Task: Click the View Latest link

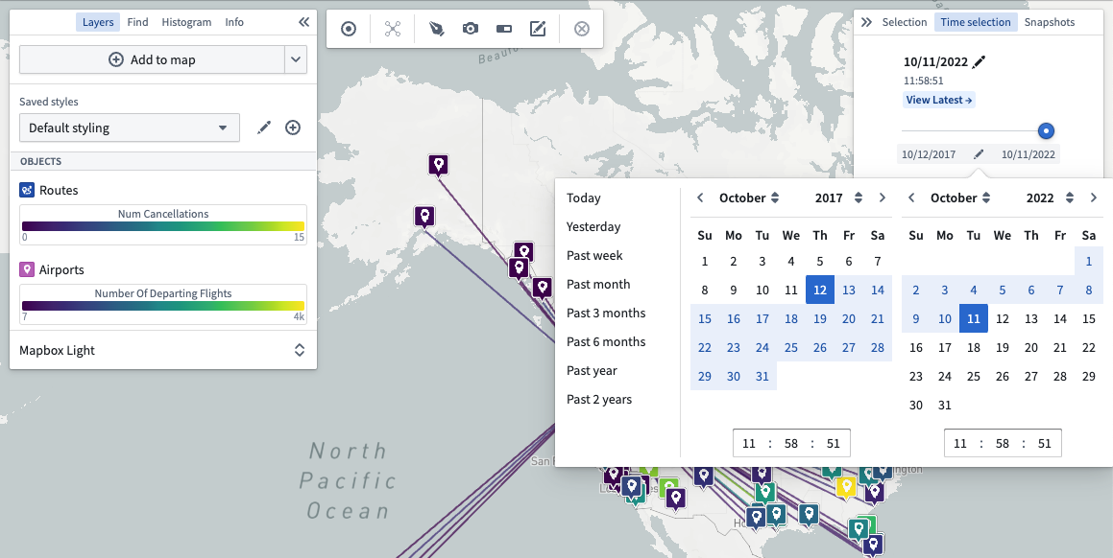Action: [939, 100]
